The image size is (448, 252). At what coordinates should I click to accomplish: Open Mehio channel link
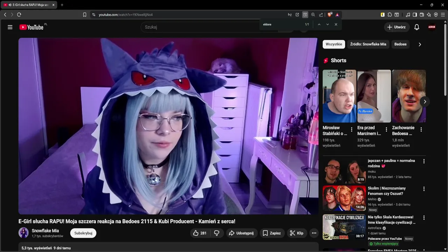tap(372, 199)
